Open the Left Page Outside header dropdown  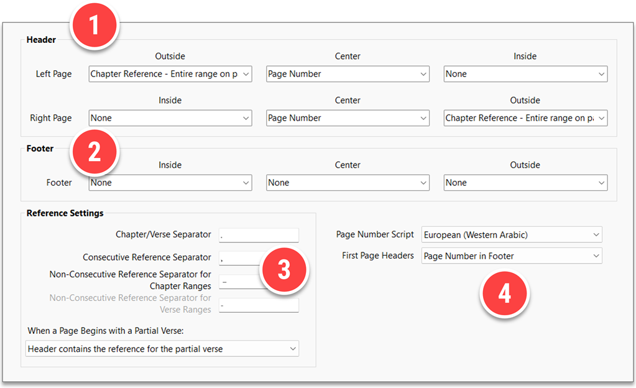coord(170,74)
